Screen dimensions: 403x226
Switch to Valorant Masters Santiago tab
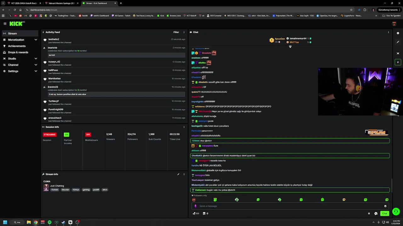(61, 3)
